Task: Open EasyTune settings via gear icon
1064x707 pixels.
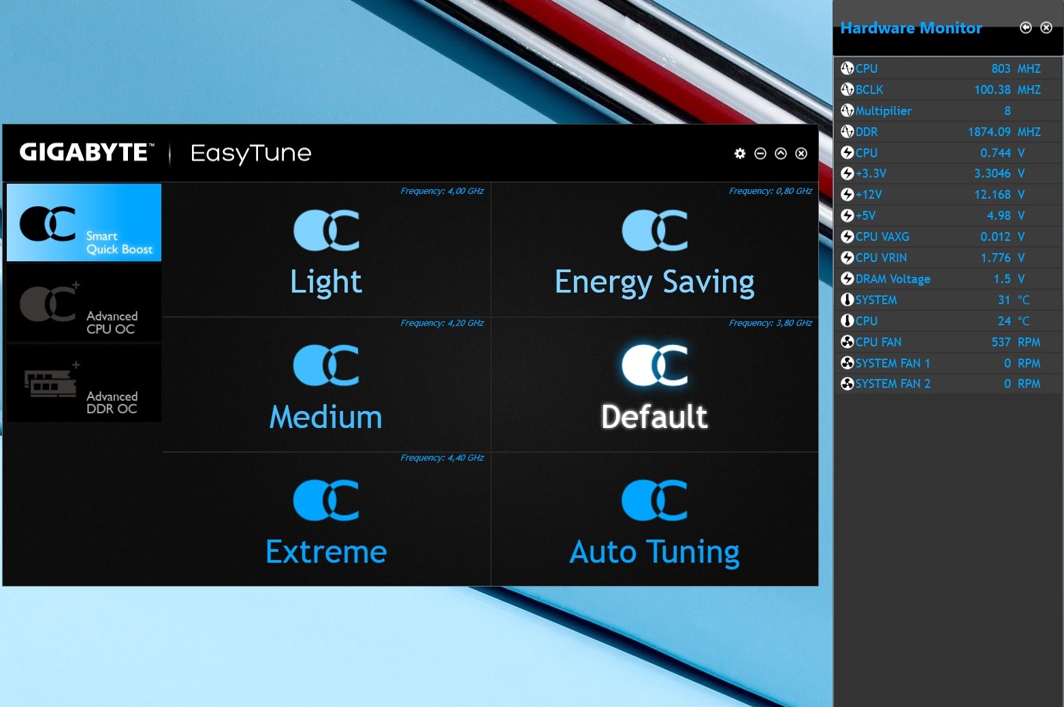Action: (x=740, y=153)
